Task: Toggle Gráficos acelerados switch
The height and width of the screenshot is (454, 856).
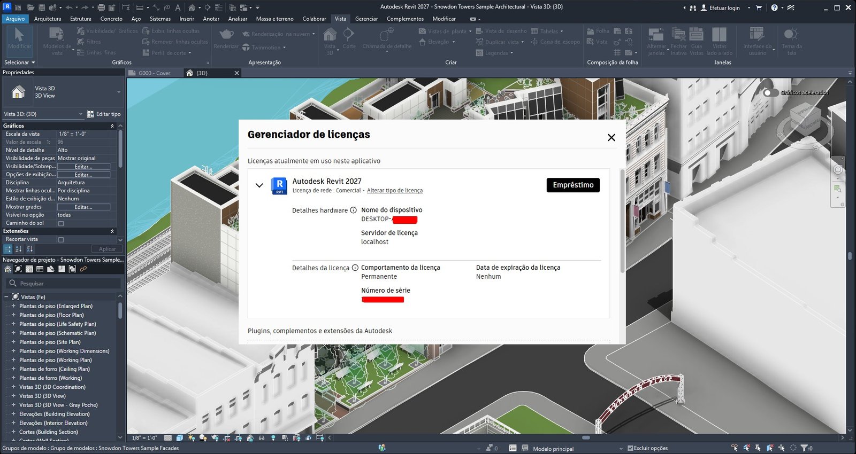Action: (770, 93)
